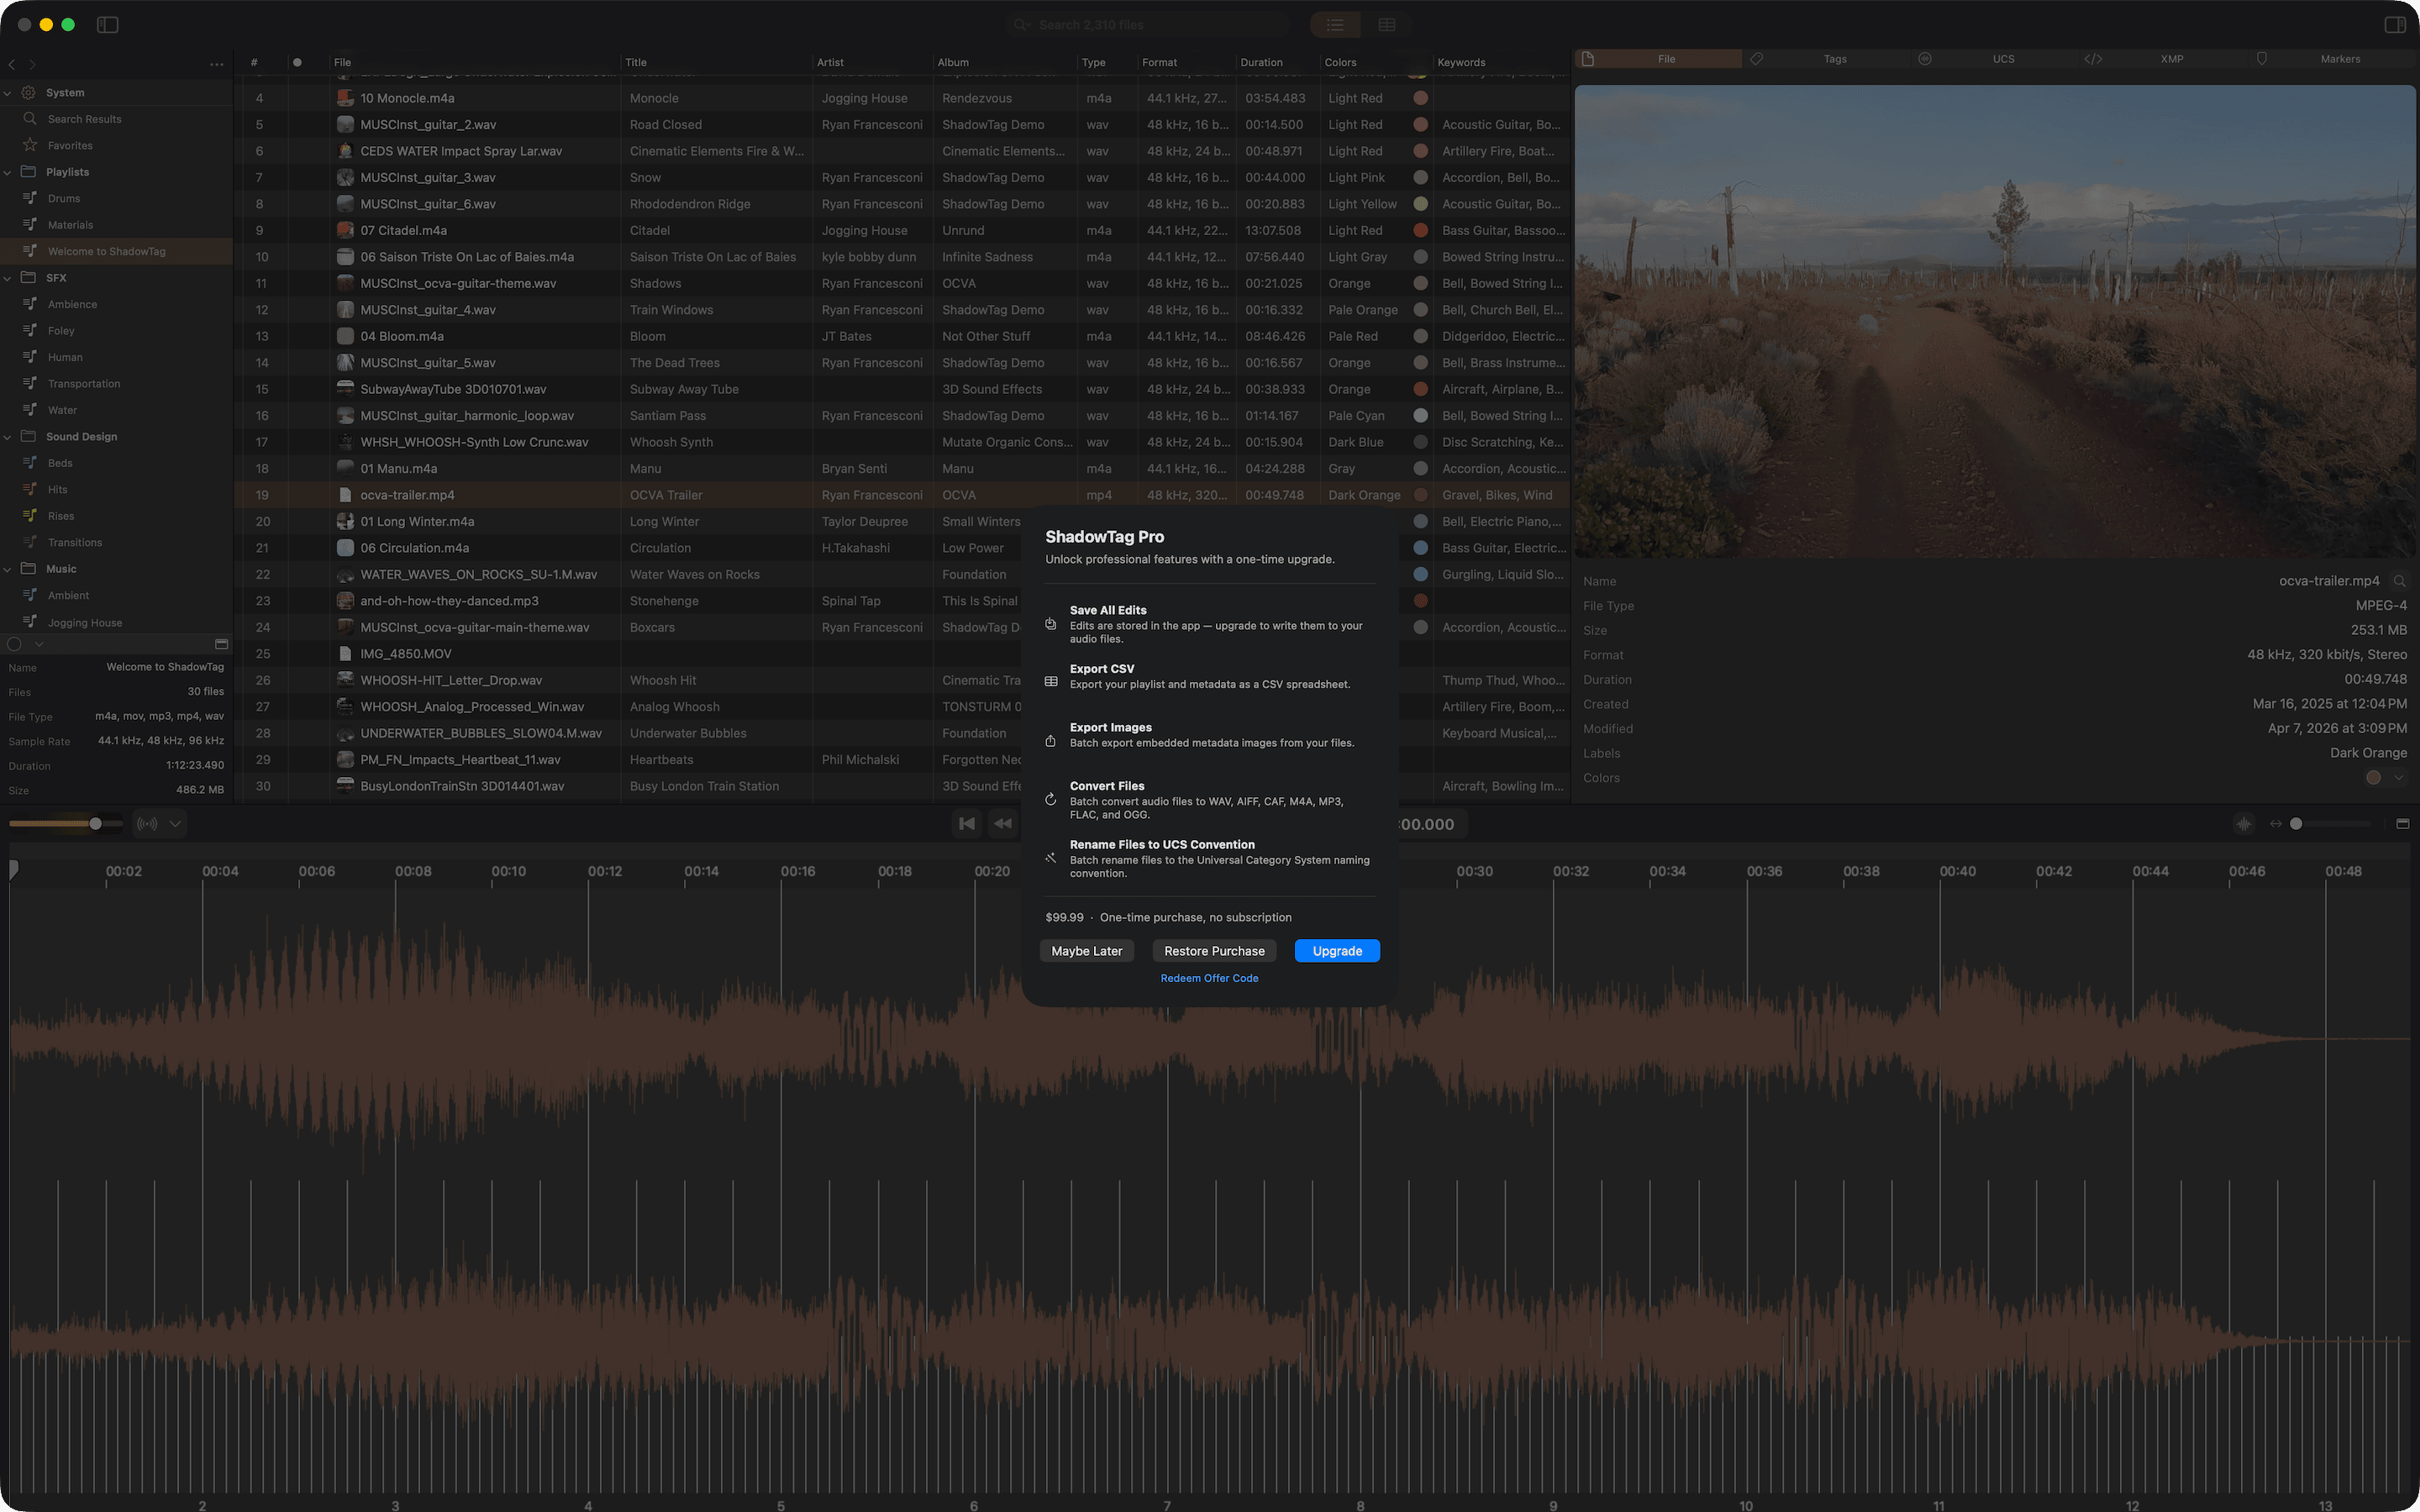
Task: Toggle the right inspector panel icon
Action: tap(2394, 24)
